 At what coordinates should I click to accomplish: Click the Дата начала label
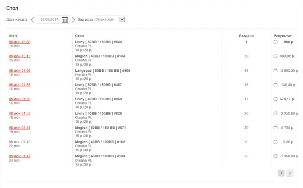tap(17, 19)
